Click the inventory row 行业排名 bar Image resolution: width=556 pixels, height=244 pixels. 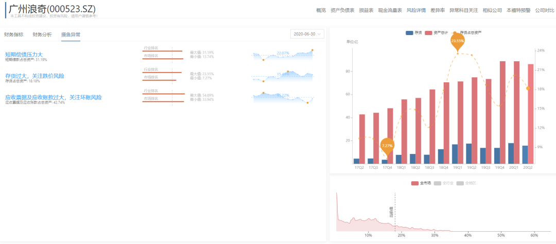162,73
